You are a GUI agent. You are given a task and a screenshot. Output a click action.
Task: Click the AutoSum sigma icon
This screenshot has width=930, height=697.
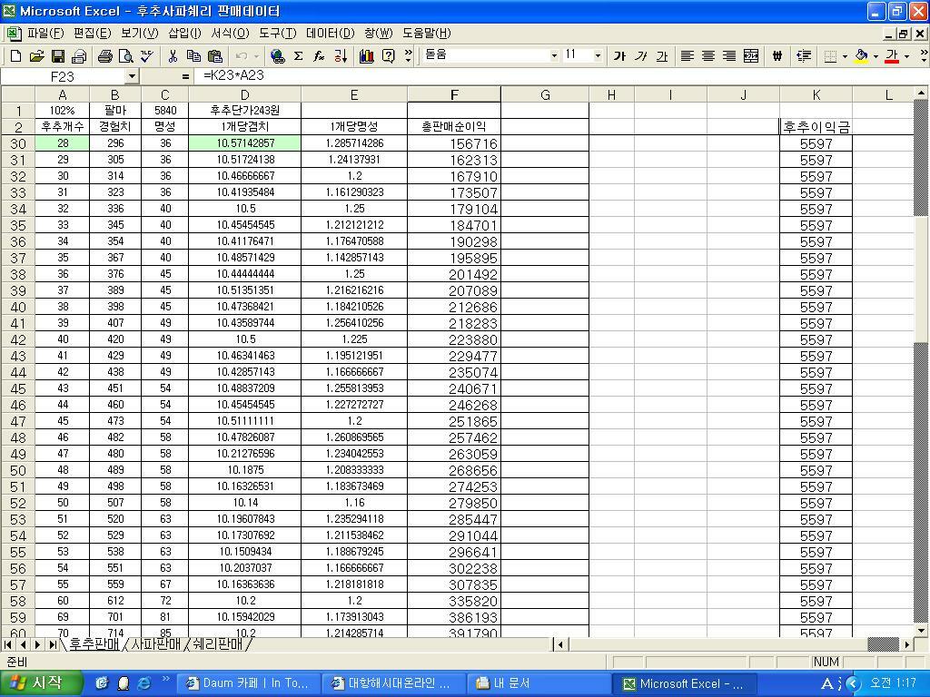coord(298,56)
